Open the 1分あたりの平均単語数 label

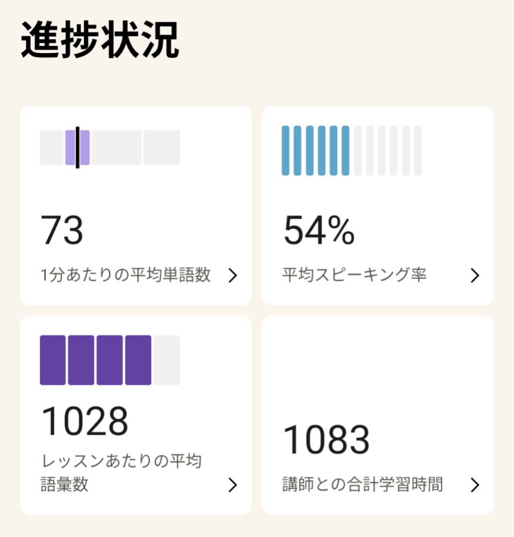coord(126,275)
